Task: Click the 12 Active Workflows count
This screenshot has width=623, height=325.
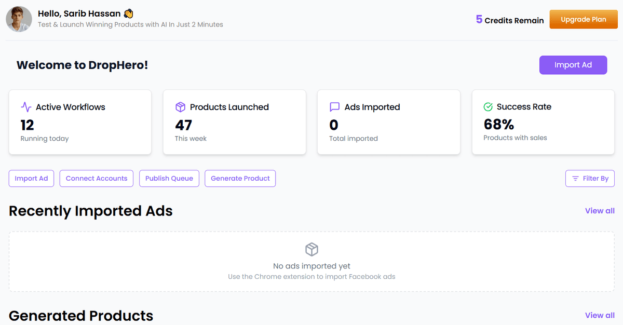Action: 28,125
